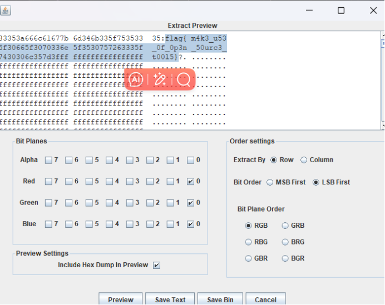385x305 pixels.
Task: Select Blue bit plane 4
Action: [x=109, y=224]
